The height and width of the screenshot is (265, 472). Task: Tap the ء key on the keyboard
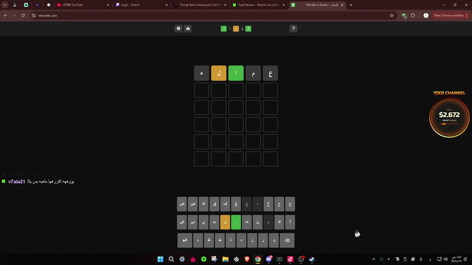click(x=198, y=240)
